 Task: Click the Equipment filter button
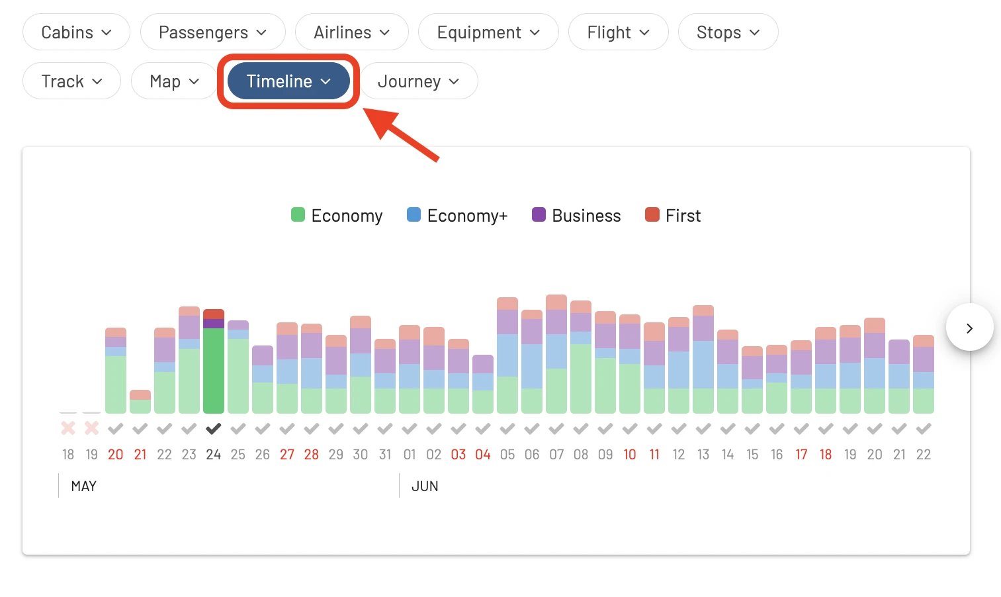point(488,32)
